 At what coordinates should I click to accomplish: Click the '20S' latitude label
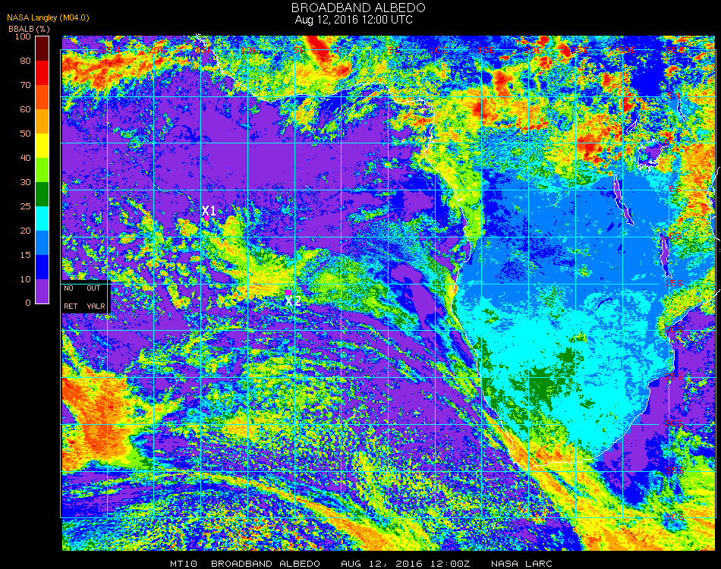674,329
